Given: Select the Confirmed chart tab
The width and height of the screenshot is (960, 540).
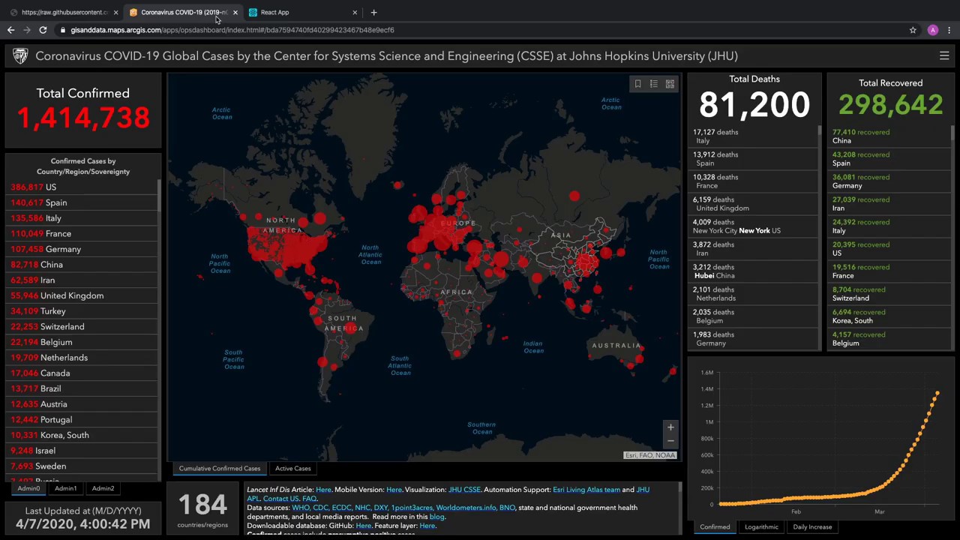Looking at the screenshot, I should pos(715,526).
